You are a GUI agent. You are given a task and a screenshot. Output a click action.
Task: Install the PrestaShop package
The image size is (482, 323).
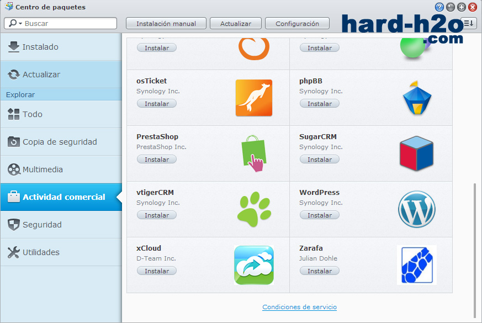point(157,159)
